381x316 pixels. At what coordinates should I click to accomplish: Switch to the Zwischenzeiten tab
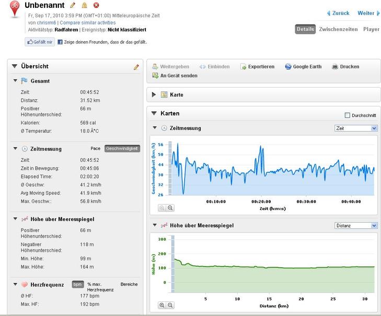coord(338,29)
